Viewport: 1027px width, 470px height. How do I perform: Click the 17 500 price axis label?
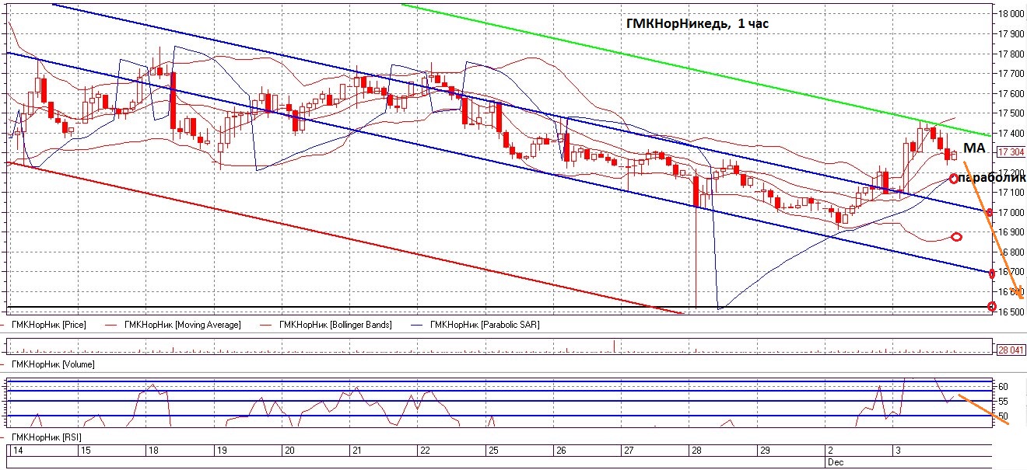click(x=1011, y=113)
